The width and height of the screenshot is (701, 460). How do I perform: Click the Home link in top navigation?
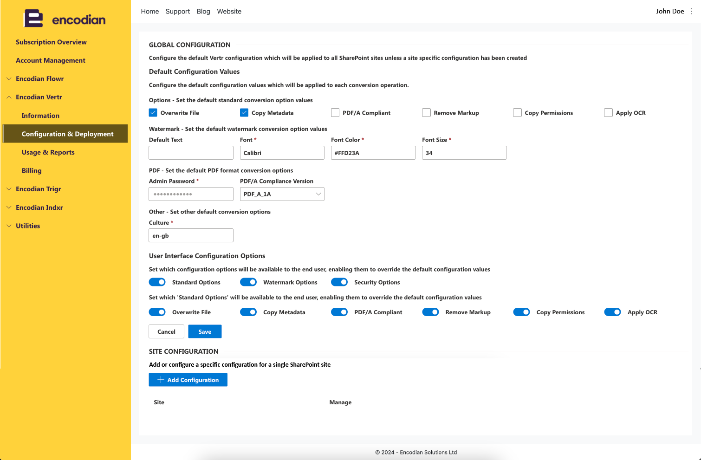pos(150,12)
